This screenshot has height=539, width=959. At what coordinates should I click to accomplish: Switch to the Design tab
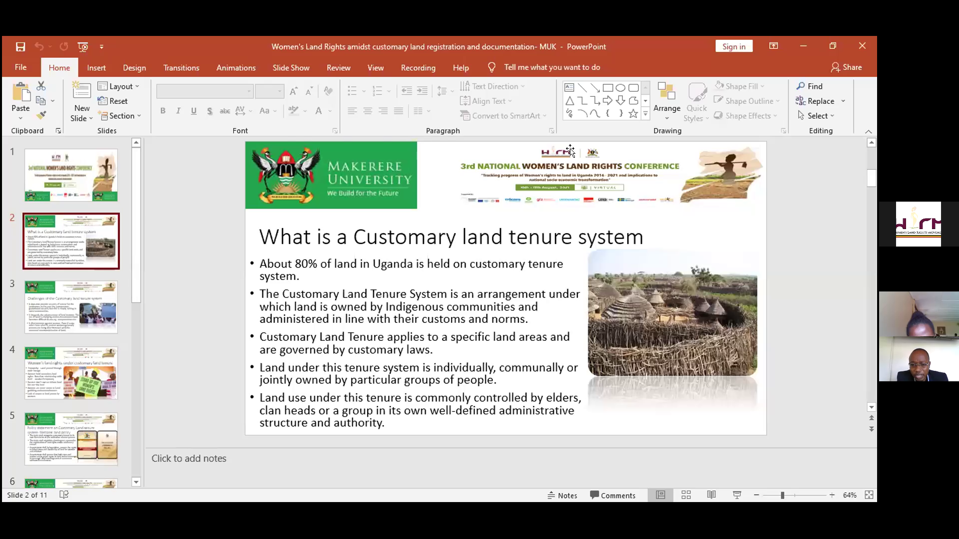pos(134,68)
